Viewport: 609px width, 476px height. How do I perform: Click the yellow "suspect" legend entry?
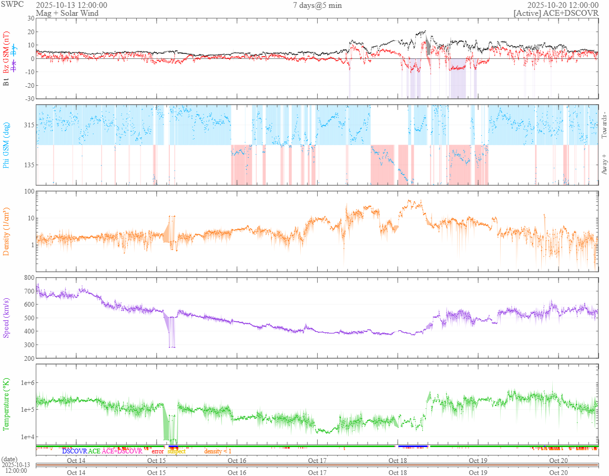pyautogui.click(x=177, y=451)
